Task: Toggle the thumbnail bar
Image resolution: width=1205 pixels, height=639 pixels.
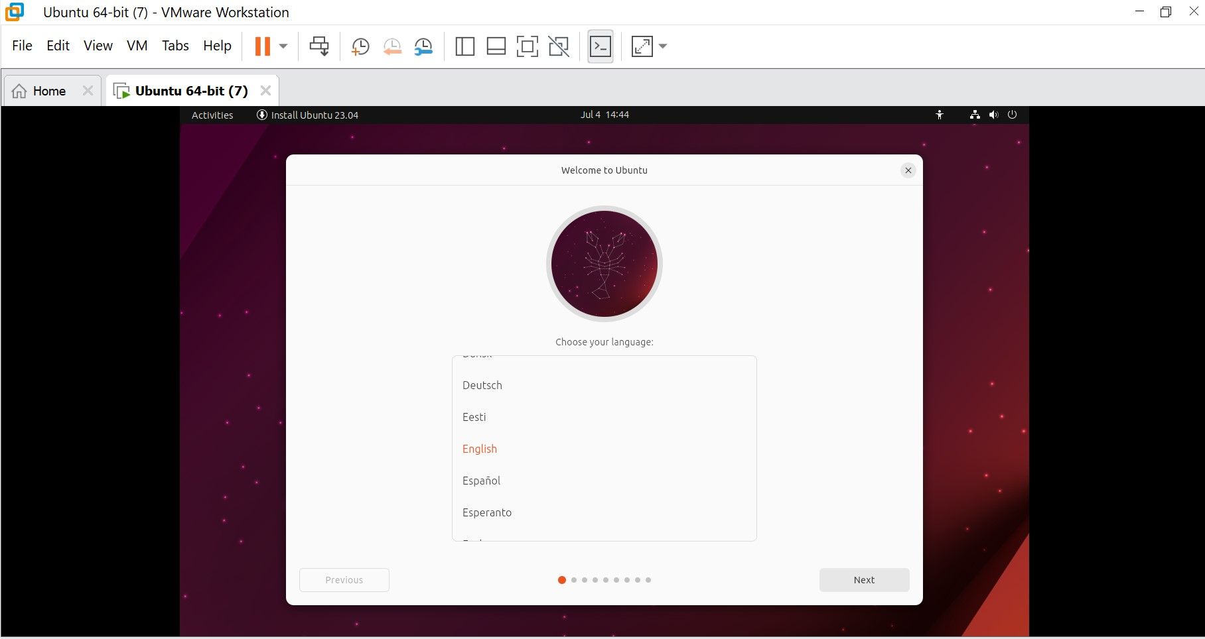Action: (496, 46)
